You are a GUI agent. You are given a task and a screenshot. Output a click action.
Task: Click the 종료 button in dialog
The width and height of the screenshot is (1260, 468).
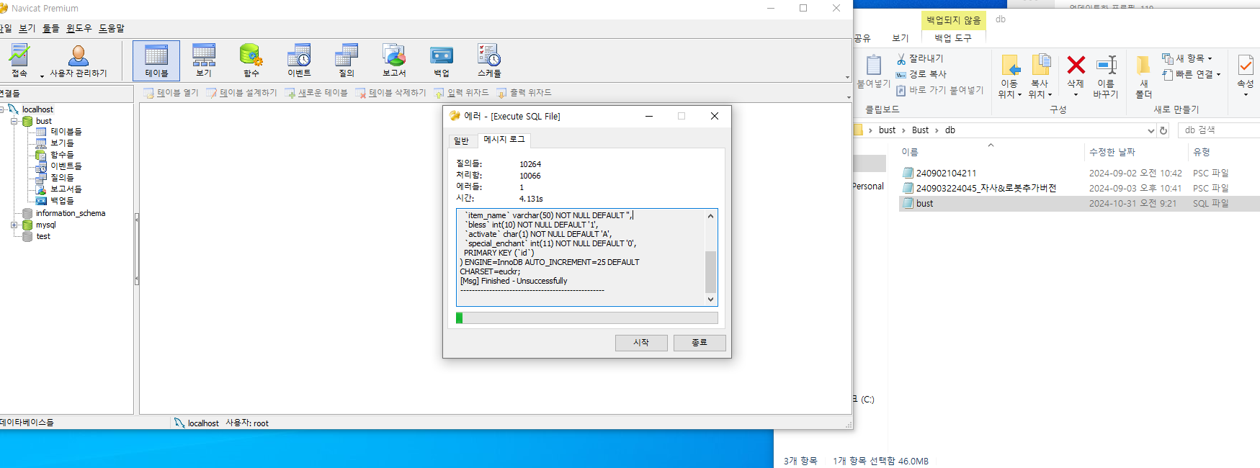point(700,343)
